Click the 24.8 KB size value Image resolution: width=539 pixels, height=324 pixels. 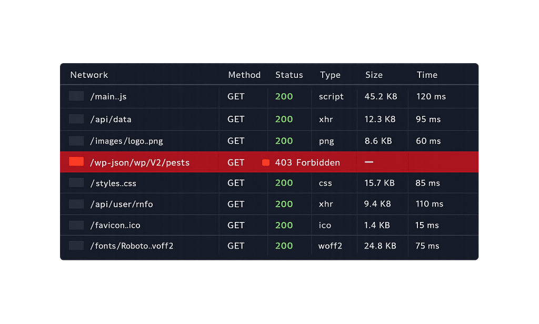(380, 246)
